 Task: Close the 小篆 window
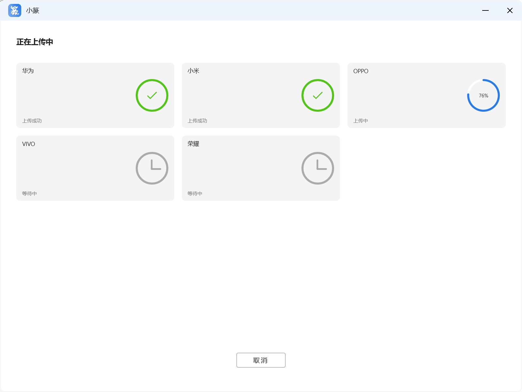510,10
